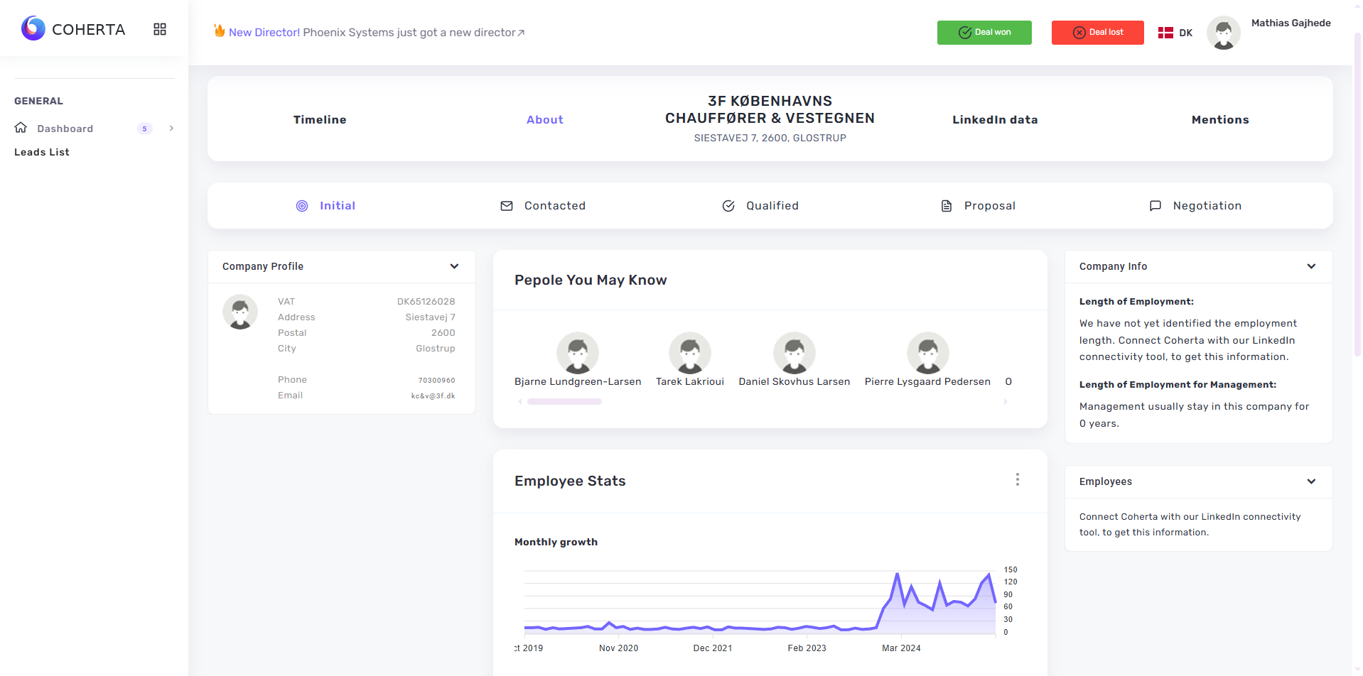Open New Director Phoenix Systems news link
The width and height of the screenshot is (1363, 676).
(377, 33)
